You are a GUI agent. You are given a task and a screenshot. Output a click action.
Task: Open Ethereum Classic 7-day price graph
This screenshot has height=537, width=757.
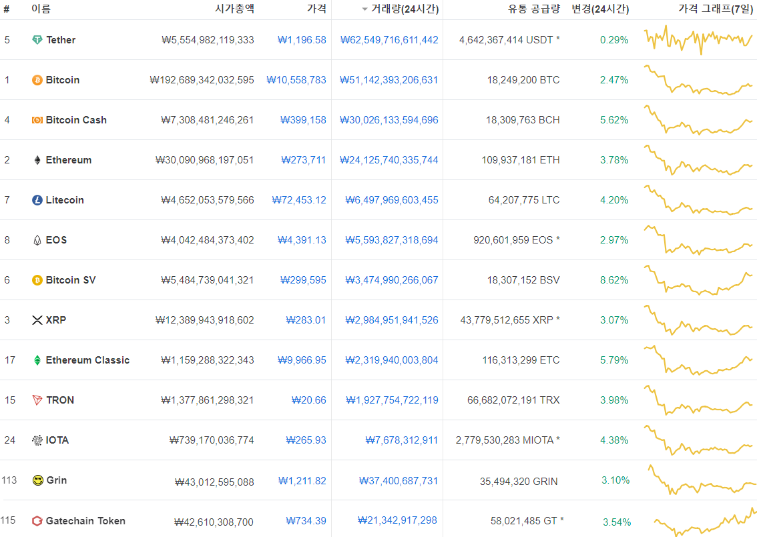coord(698,360)
